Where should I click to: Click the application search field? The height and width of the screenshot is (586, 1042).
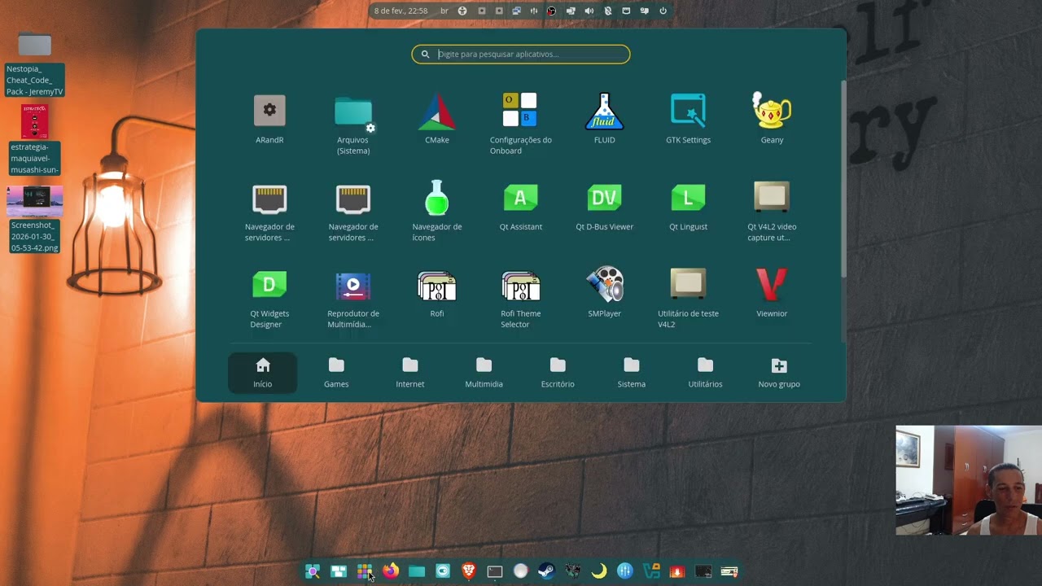[x=521, y=55]
